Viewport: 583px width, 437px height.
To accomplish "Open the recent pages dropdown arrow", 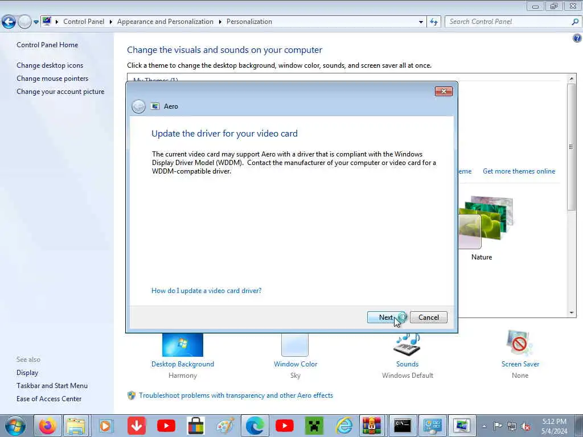I will pyautogui.click(x=36, y=22).
